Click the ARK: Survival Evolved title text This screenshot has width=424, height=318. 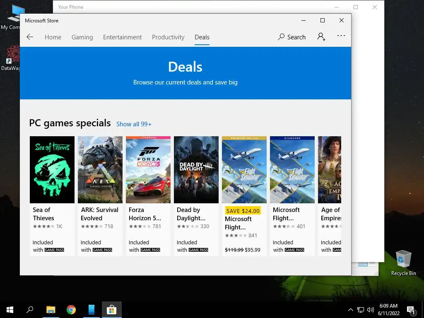(99, 214)
